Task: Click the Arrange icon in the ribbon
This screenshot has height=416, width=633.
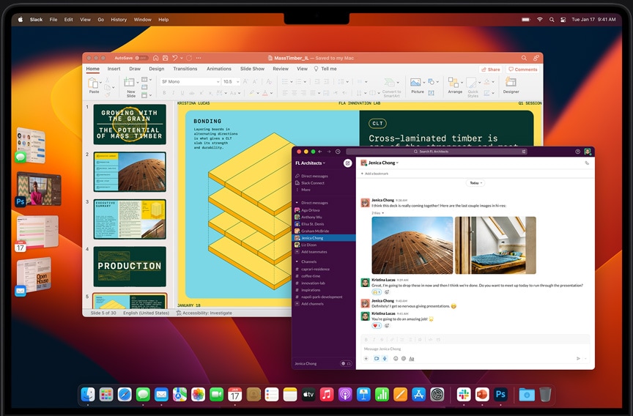Action: pos(455,84)
